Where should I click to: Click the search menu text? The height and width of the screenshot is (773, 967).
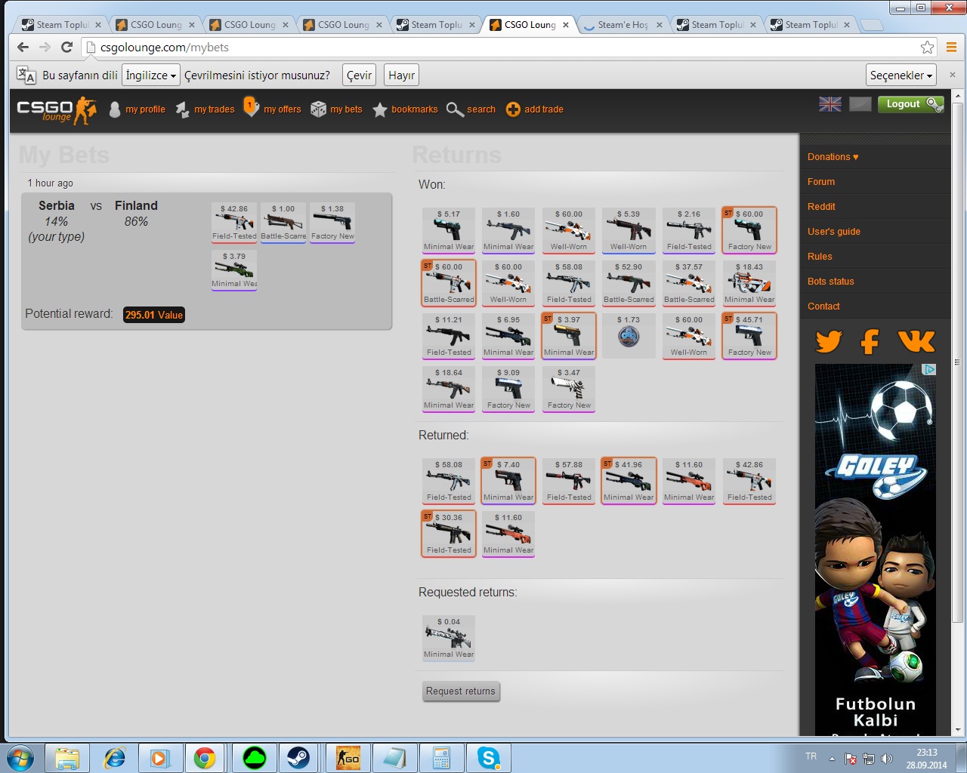[480, 109]
